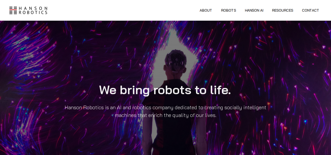Open the ABOUT menu item
This screenshot has width=331, height=155.
[206, 10]
